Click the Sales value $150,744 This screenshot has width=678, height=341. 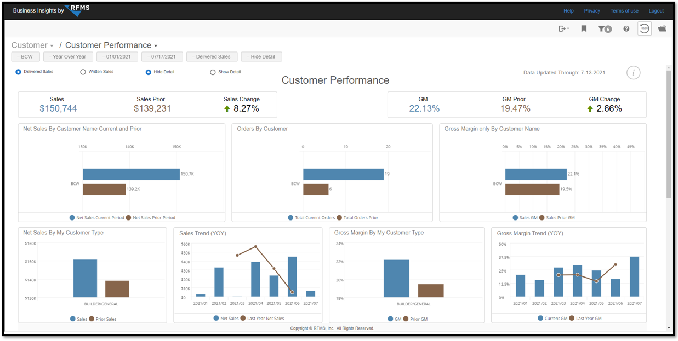point(57,108)
